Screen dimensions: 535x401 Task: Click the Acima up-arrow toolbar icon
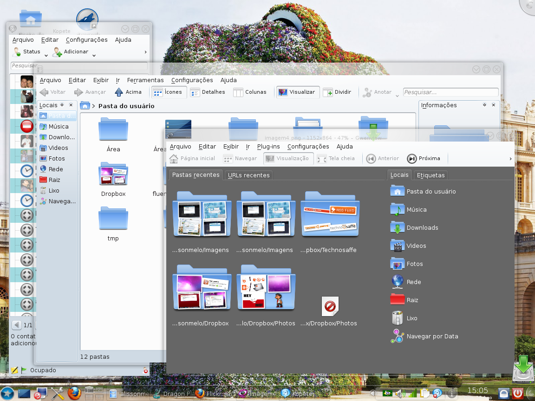pos(119,92)
